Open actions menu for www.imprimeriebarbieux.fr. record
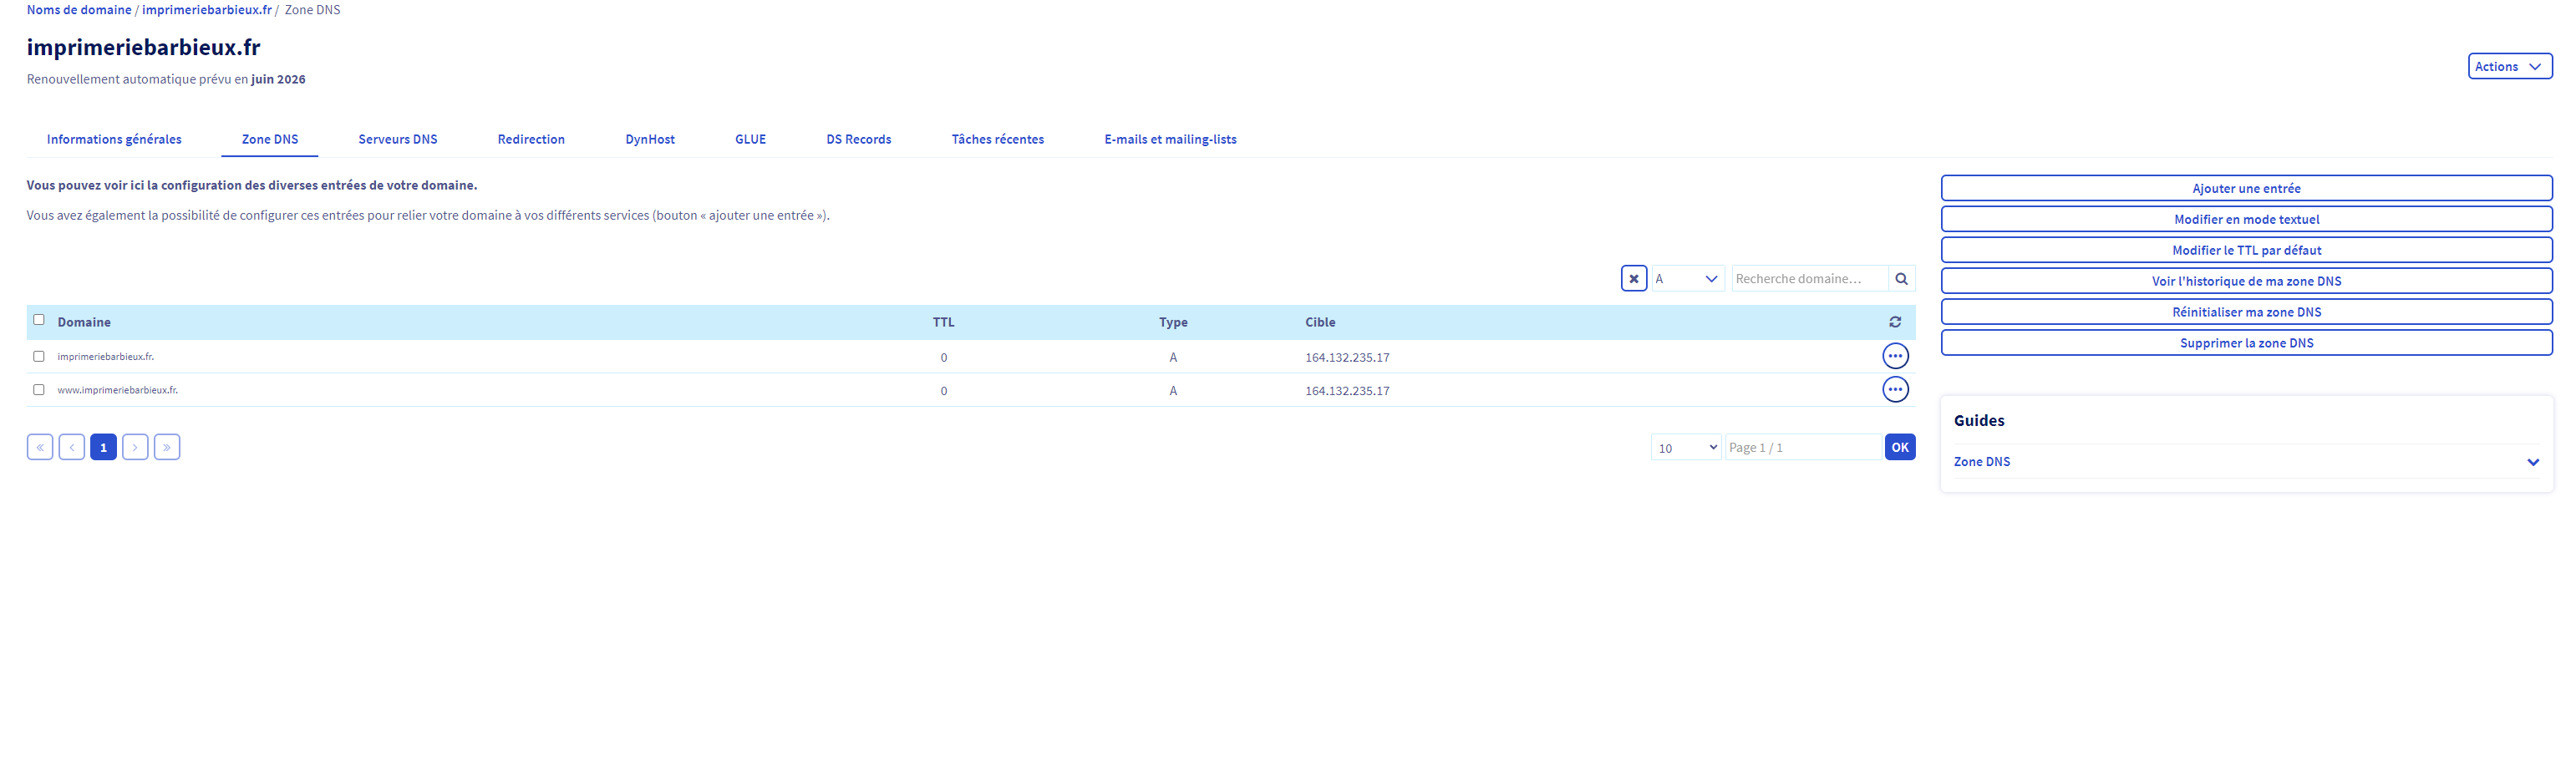 pos(1894,390)
